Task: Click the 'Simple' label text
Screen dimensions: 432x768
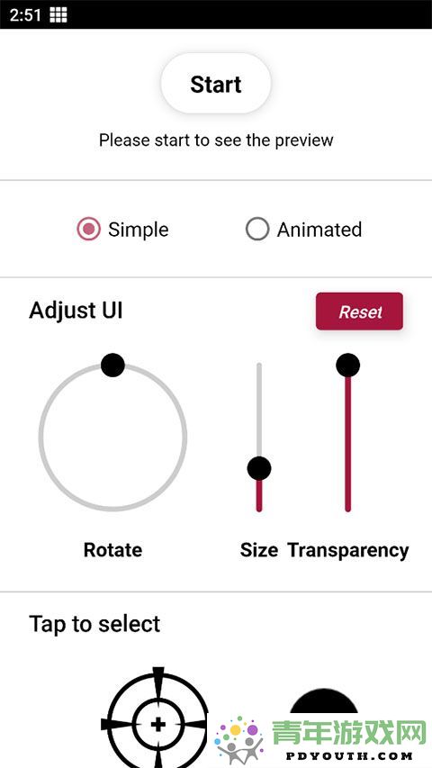Action: point(138,230)
